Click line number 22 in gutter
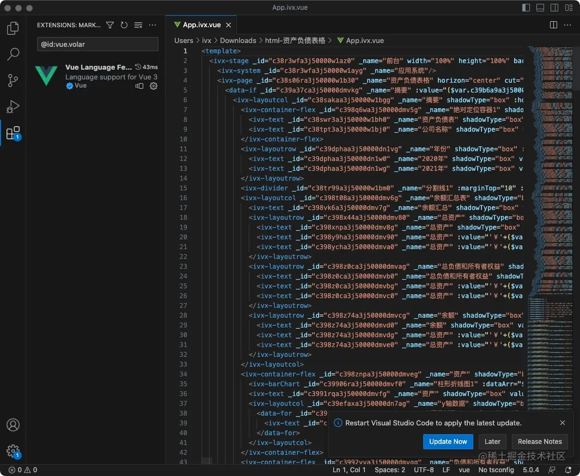Viewport: 580px width, 476px height. [183, 257]
